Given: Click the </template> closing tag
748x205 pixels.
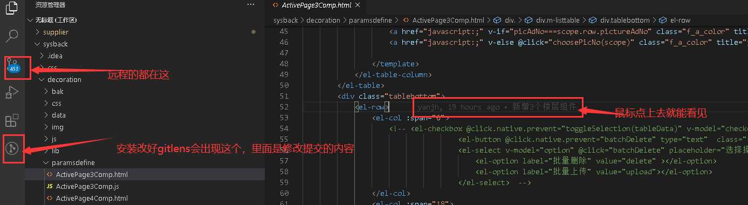Looking at the screenshot, I should click(x=395, y=64).
